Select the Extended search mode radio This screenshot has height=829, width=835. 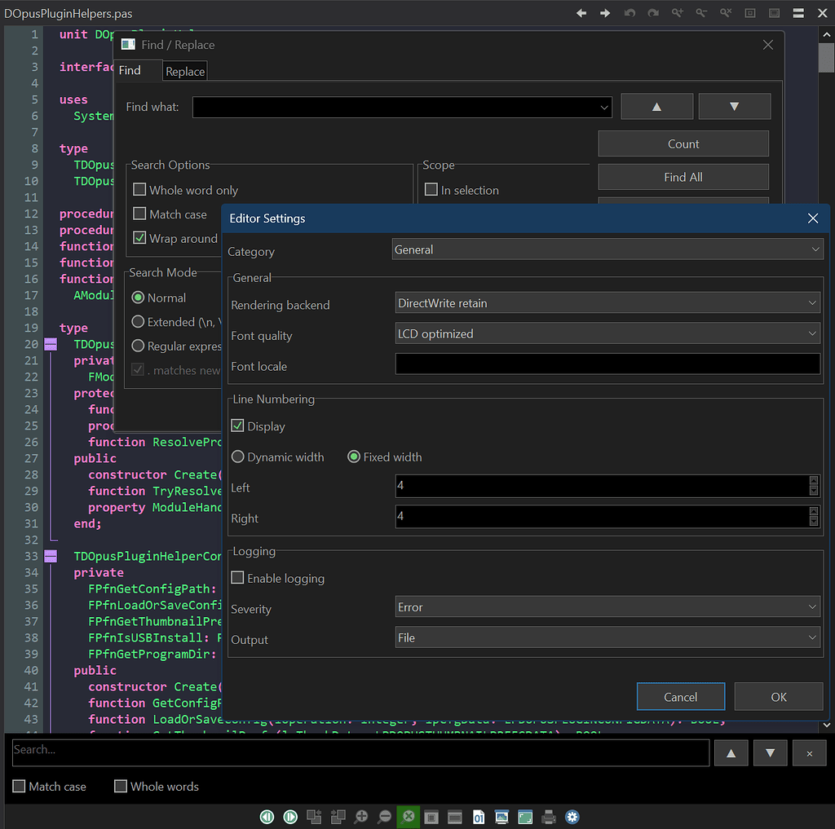point(138,322)
